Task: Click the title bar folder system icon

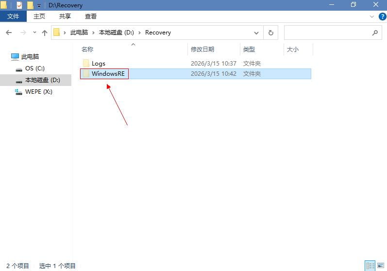Action: coord(3,5)
